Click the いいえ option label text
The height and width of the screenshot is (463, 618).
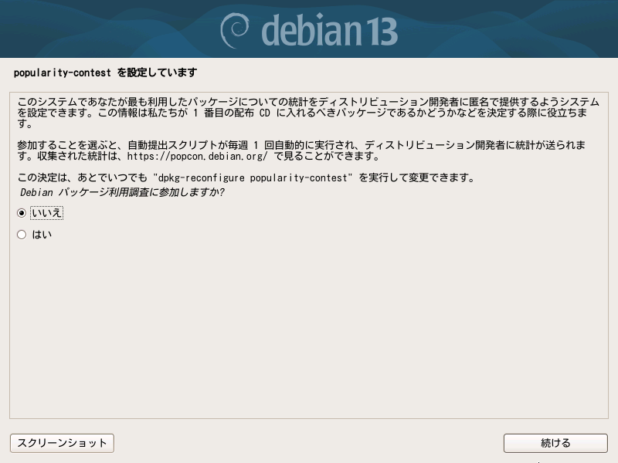(x=46, y=213)
